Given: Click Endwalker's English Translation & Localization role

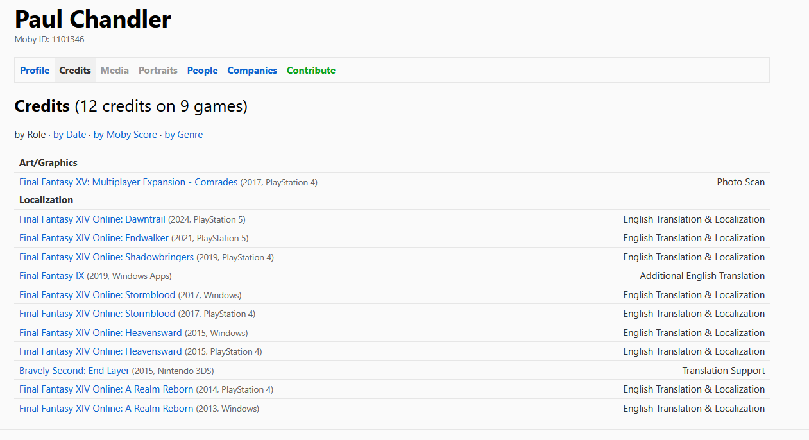Looking at the screenshot, I should pos(694,238).
